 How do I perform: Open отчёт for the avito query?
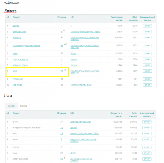(x=147, y=133)
